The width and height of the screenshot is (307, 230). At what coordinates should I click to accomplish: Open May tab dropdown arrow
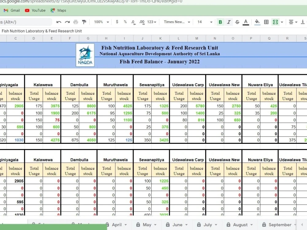(x=155, y=225)
